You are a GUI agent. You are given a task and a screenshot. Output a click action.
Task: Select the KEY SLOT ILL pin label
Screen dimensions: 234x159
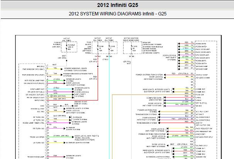tap(201, 103)
